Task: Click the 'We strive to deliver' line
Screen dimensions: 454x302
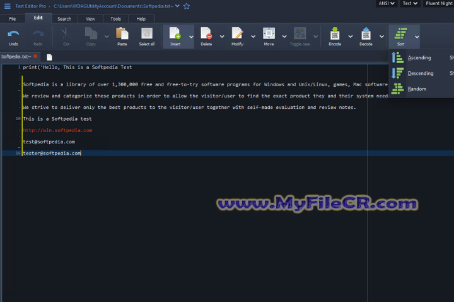Action: pos(189,107)
